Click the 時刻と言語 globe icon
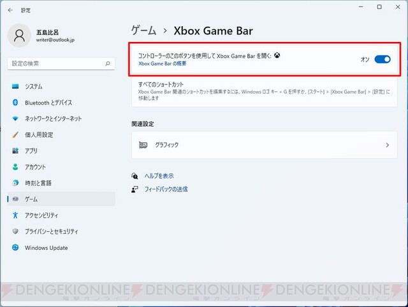Viewport: 408px width, 307px height. [15, 183]
